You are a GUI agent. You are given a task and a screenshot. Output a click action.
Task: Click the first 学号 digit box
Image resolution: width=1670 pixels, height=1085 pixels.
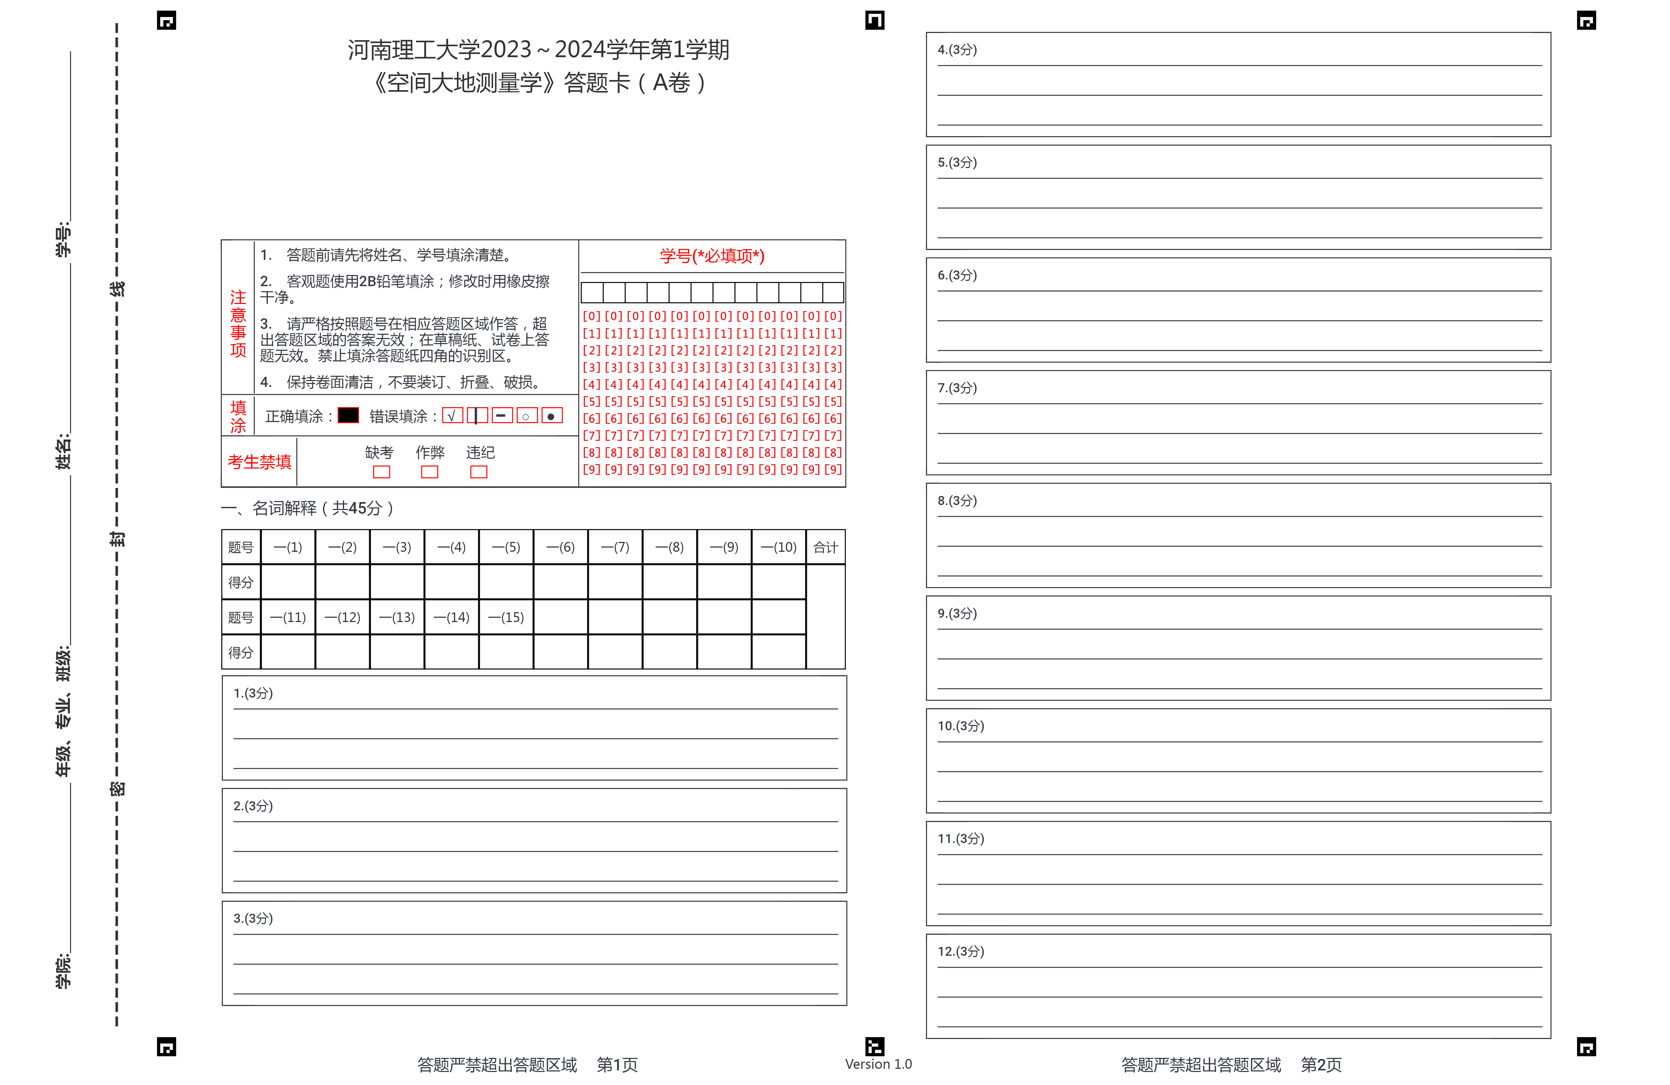tap(592, 292)
